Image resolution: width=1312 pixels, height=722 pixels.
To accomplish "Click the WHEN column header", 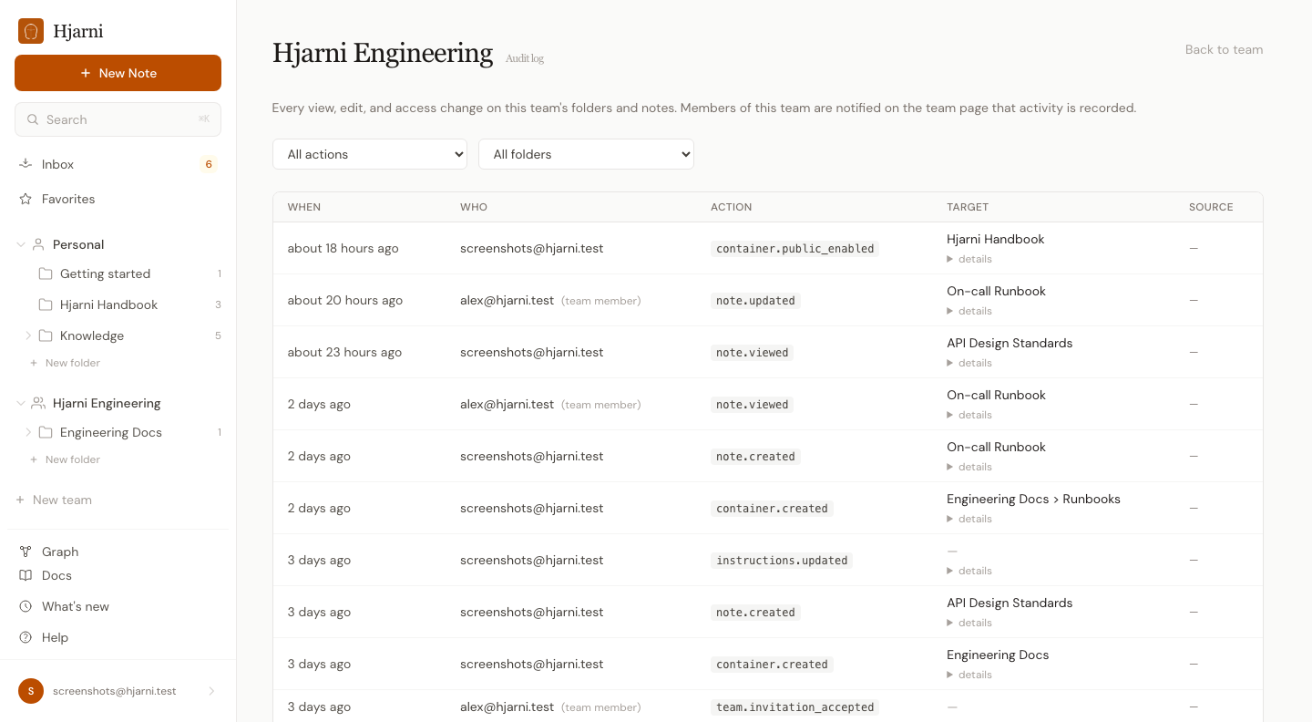I will click(x=304, y=207).
